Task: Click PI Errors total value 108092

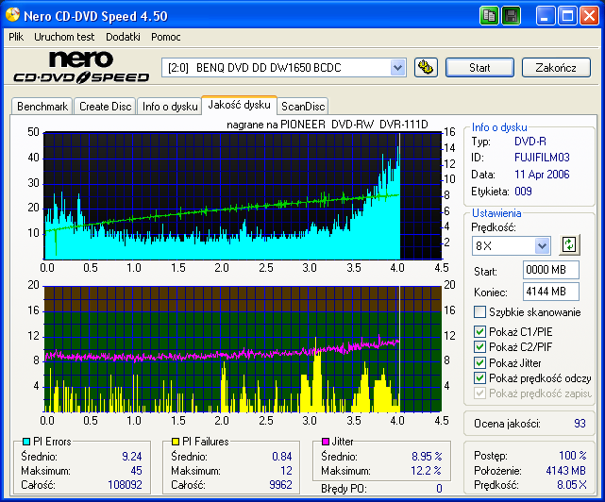Action: [x=125, y=485]
